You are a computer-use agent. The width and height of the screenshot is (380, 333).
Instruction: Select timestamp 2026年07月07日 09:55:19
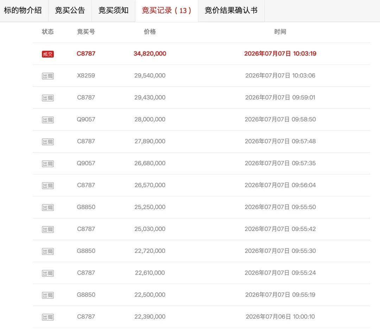tap(280, 295)
